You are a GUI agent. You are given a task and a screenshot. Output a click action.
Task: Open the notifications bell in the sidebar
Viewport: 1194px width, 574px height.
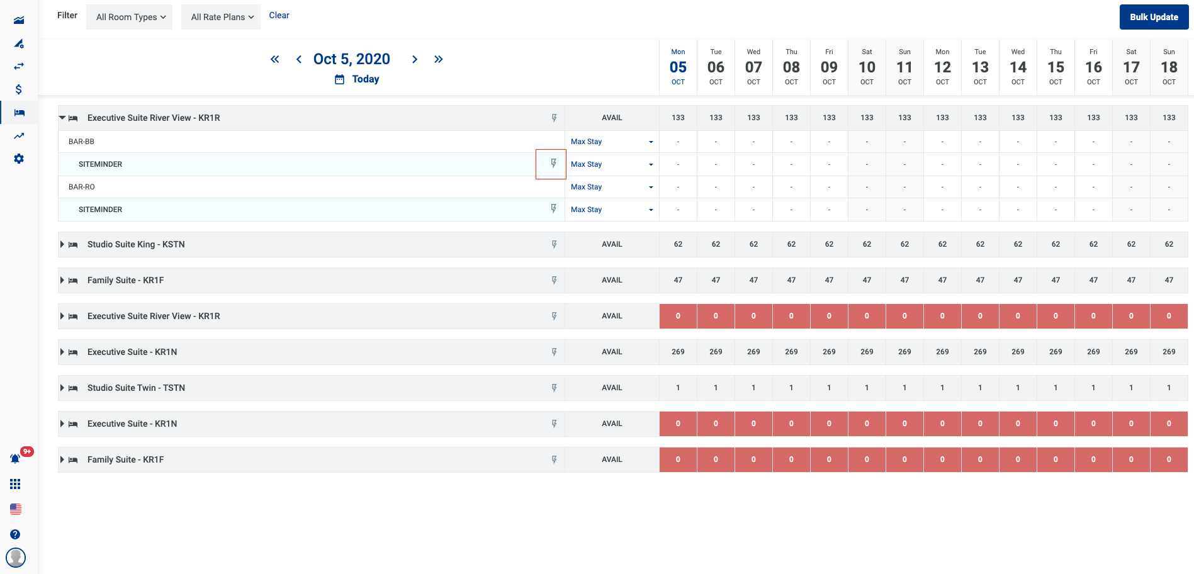pyautogui.click(x=15, y=459)
